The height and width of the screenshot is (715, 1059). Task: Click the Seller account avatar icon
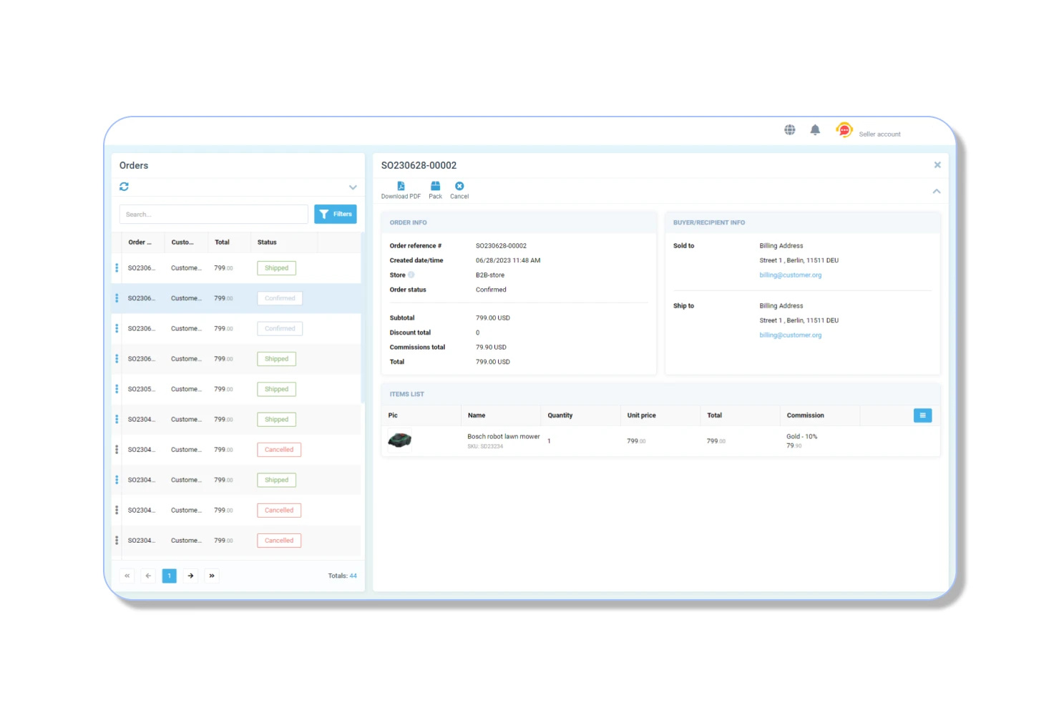click(844, 130)
